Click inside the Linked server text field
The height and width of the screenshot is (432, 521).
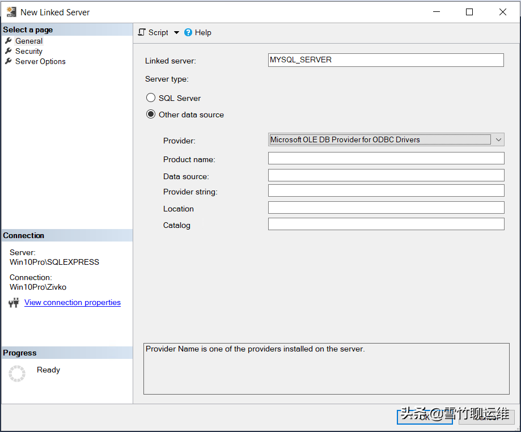386,60
